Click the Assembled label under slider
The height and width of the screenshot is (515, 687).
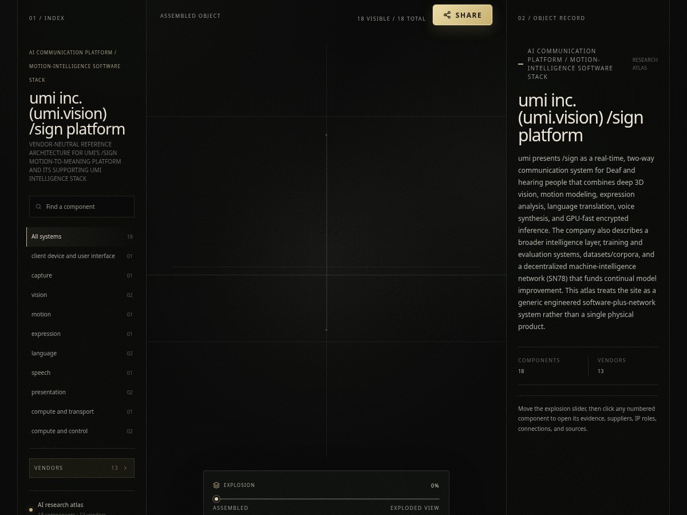[x=231, y=508]
